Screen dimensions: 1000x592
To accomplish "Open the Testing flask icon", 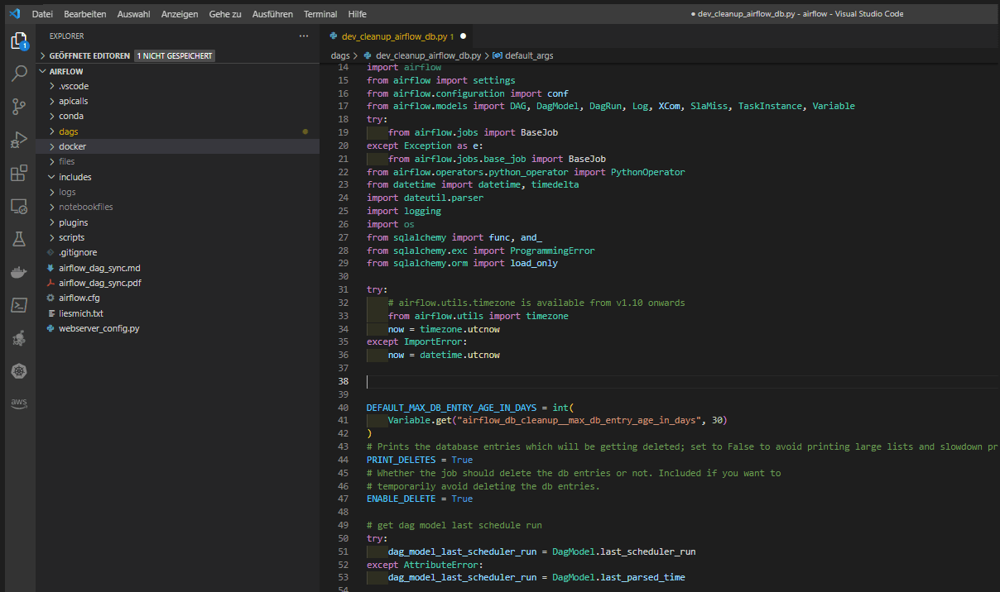I will [x=18, y=239].
